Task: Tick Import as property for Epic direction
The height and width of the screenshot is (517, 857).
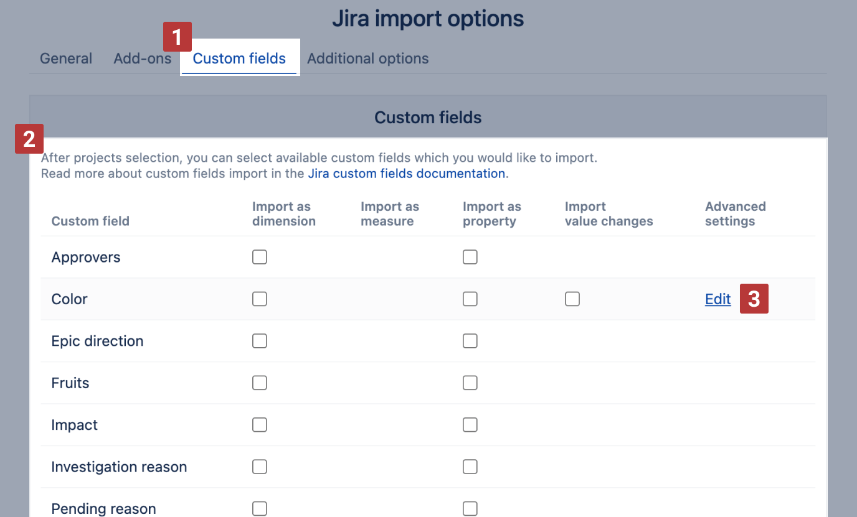Action: (470, 341)
